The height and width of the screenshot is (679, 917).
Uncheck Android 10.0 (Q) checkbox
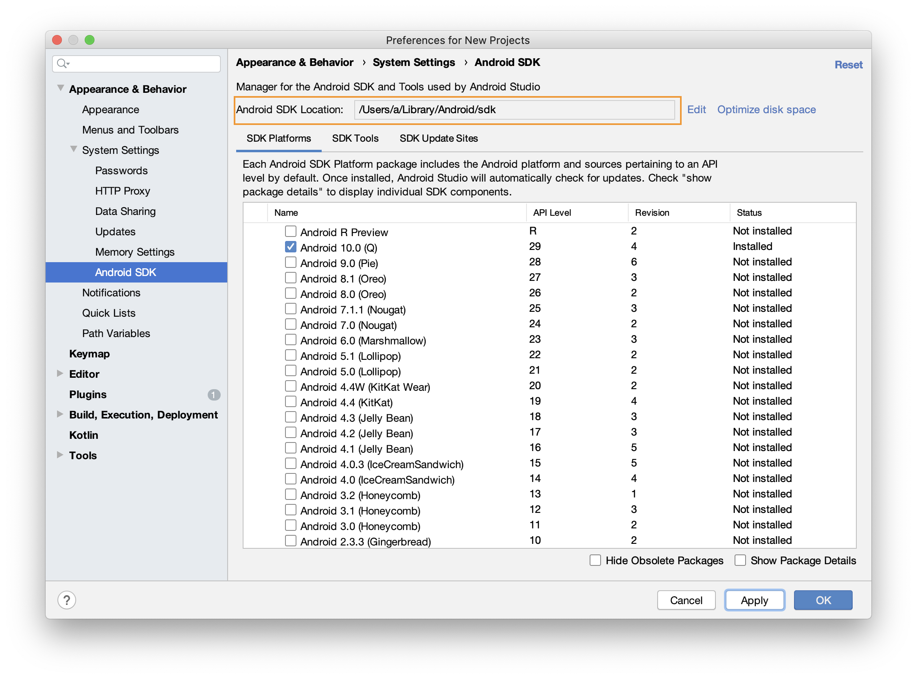[291, 247]
